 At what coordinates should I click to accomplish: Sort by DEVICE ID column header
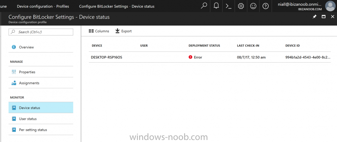pyautogui.click(x=293, y=46)
